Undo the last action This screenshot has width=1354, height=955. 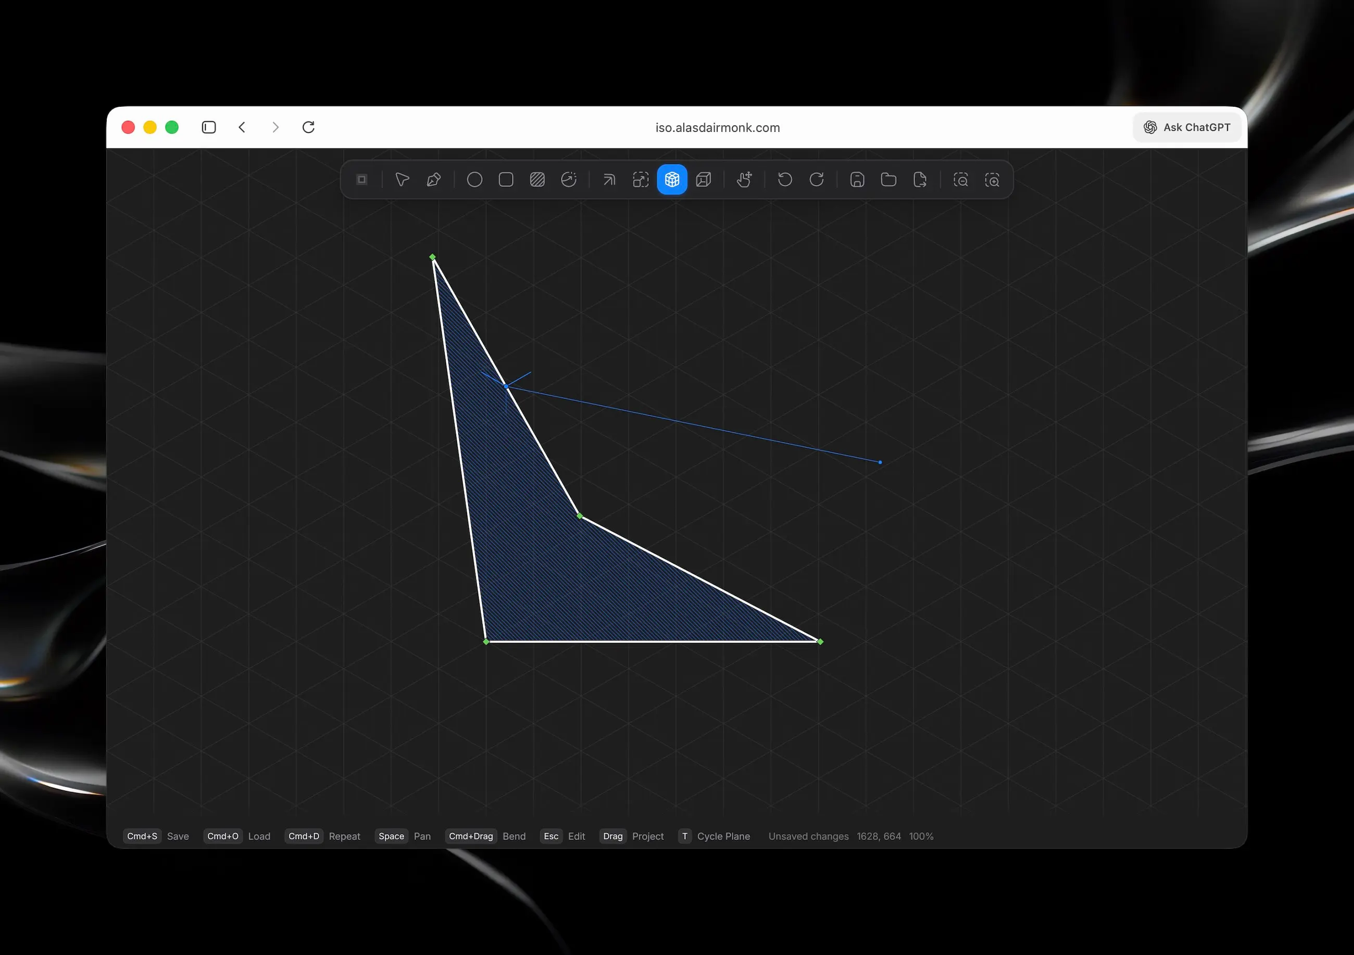[784, 179]
